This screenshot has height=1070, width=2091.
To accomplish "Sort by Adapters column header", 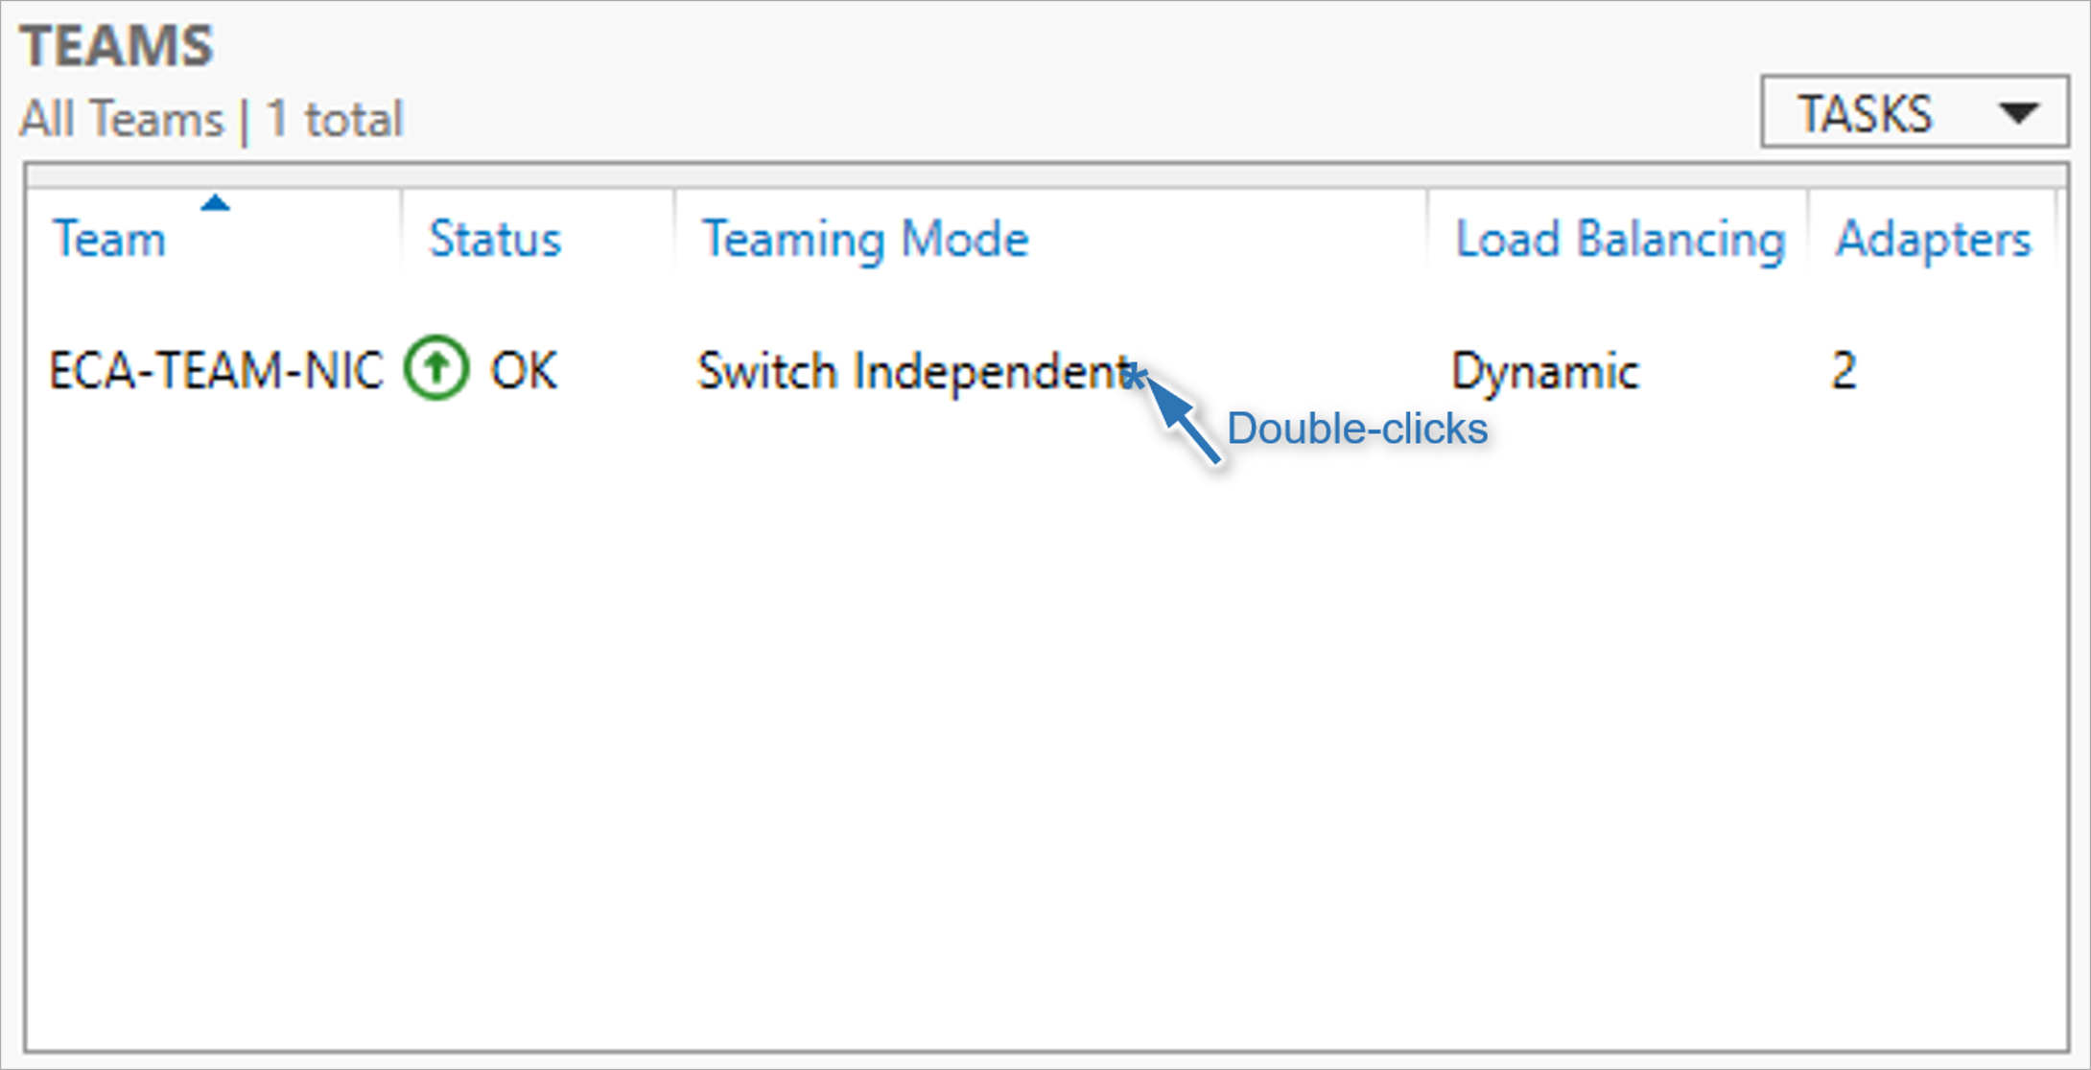I will coord(1932,239).
